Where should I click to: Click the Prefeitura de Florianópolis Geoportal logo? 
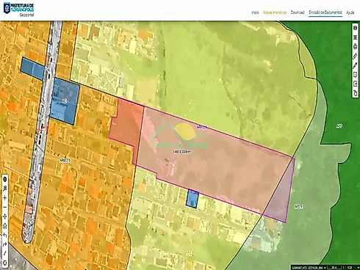point(18,10)
